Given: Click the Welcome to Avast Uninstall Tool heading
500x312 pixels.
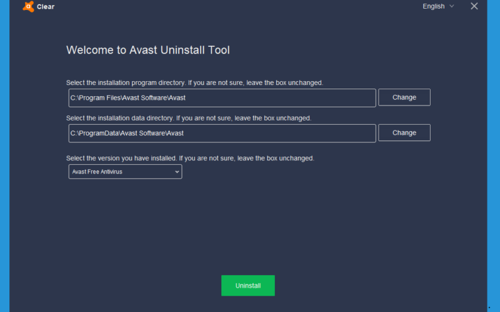Looking at the screenshot, I should 147,50.
